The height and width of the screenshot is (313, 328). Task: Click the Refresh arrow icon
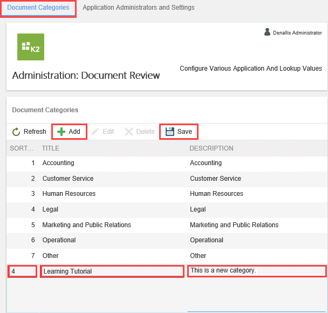(x=16, y=132)
